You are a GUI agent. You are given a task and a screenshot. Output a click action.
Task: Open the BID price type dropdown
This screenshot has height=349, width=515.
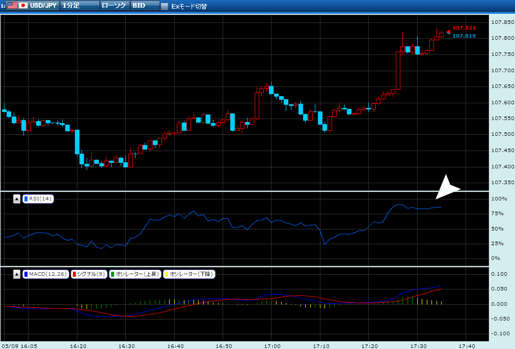[x=145, y=6]
